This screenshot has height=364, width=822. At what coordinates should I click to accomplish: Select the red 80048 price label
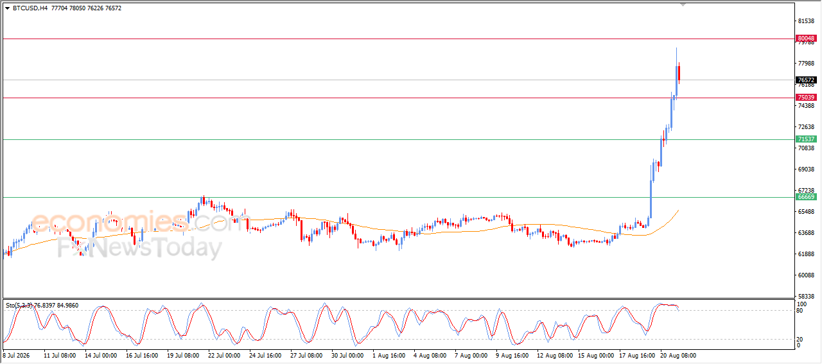coord(806,39)
